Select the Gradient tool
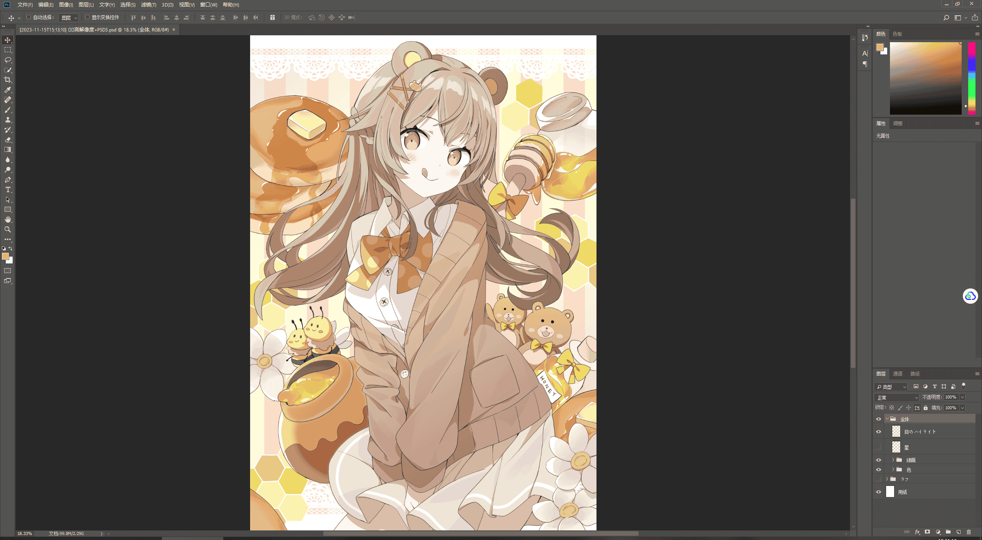This screenshot has width=982, height=540. [8, 150]
